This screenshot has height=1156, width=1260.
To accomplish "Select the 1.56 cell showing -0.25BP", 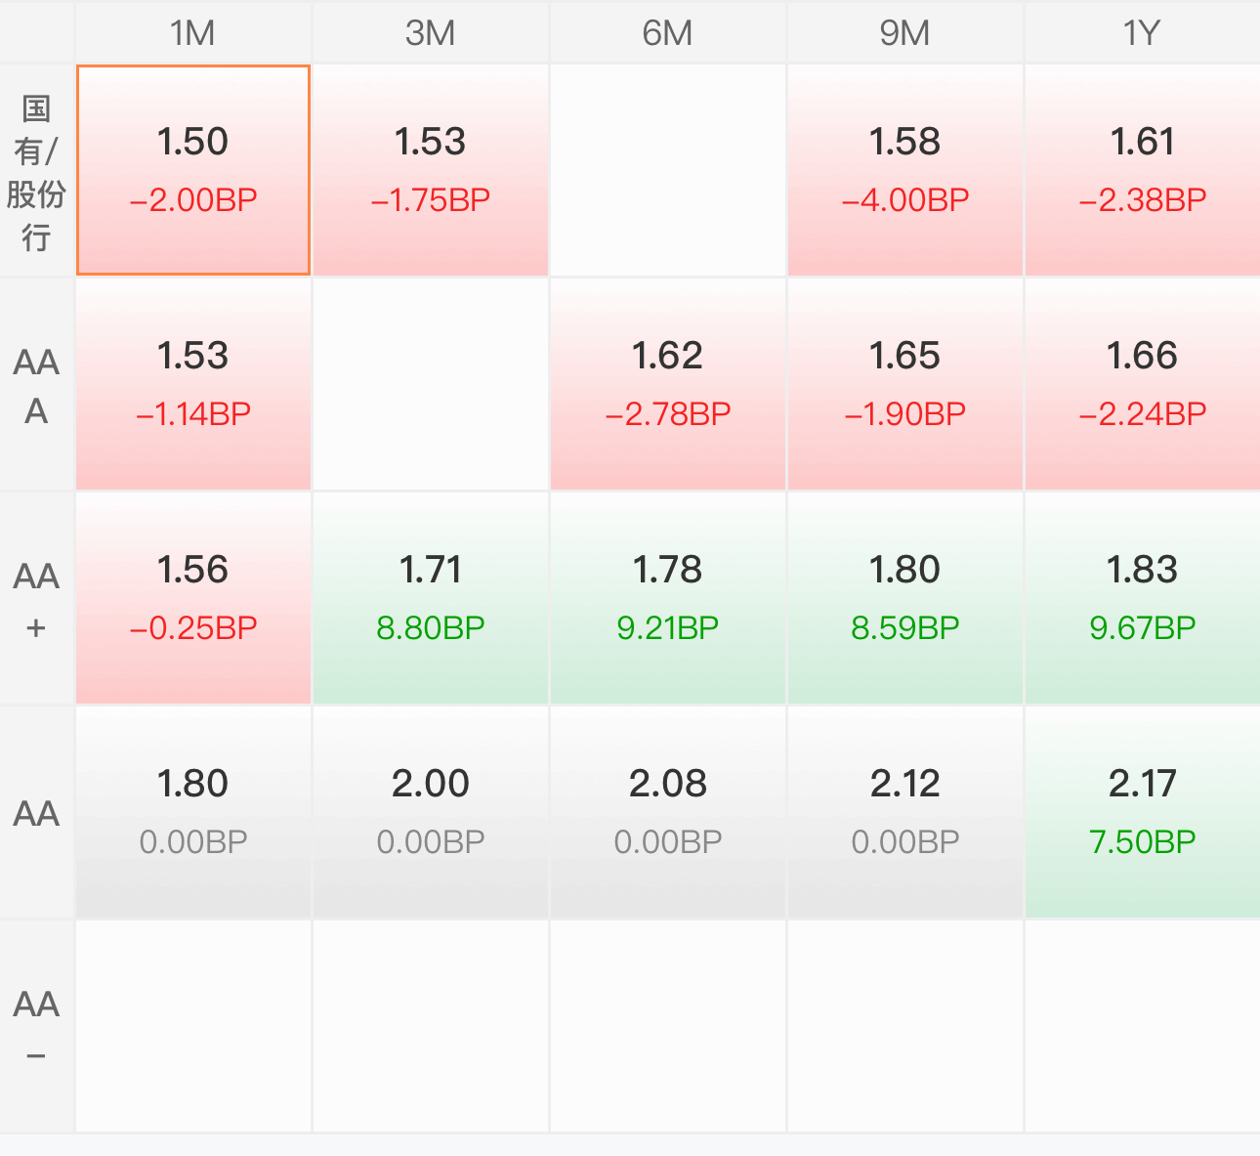I will [193, 598].
